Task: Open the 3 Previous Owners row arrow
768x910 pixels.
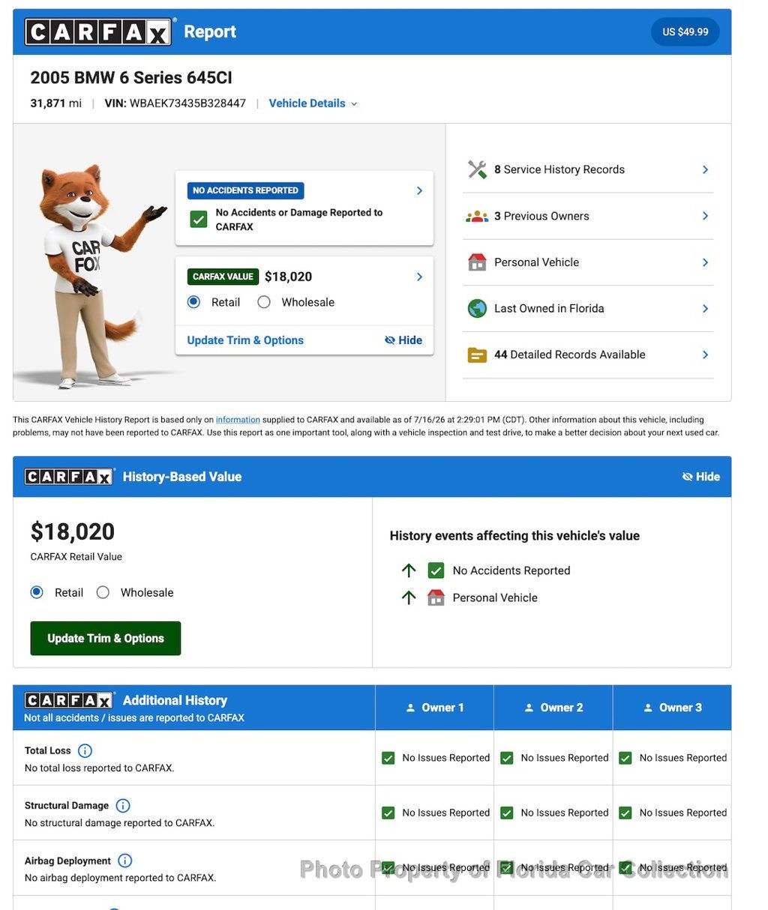Action: 705,216
